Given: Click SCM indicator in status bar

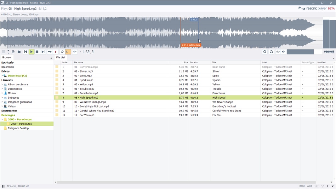Looking at the screenshot, I should pyautogui.click(x=302, y=186).
